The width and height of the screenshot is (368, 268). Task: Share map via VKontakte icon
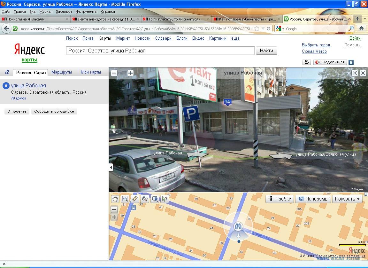click(x=351, y=62)
